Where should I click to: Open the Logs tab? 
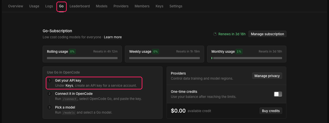(x=49, y=6)
